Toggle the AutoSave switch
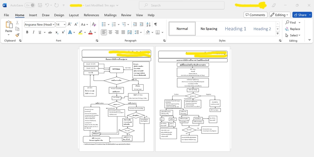Viewport: 314px width, 157px height. [30, 6]
